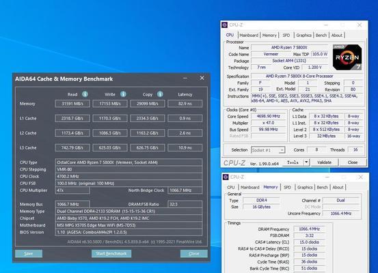The width and height of the screenshot is (378, 273).
Task: Click the CPU-Z title icon of the top window
Action: (x=224, y=25)
